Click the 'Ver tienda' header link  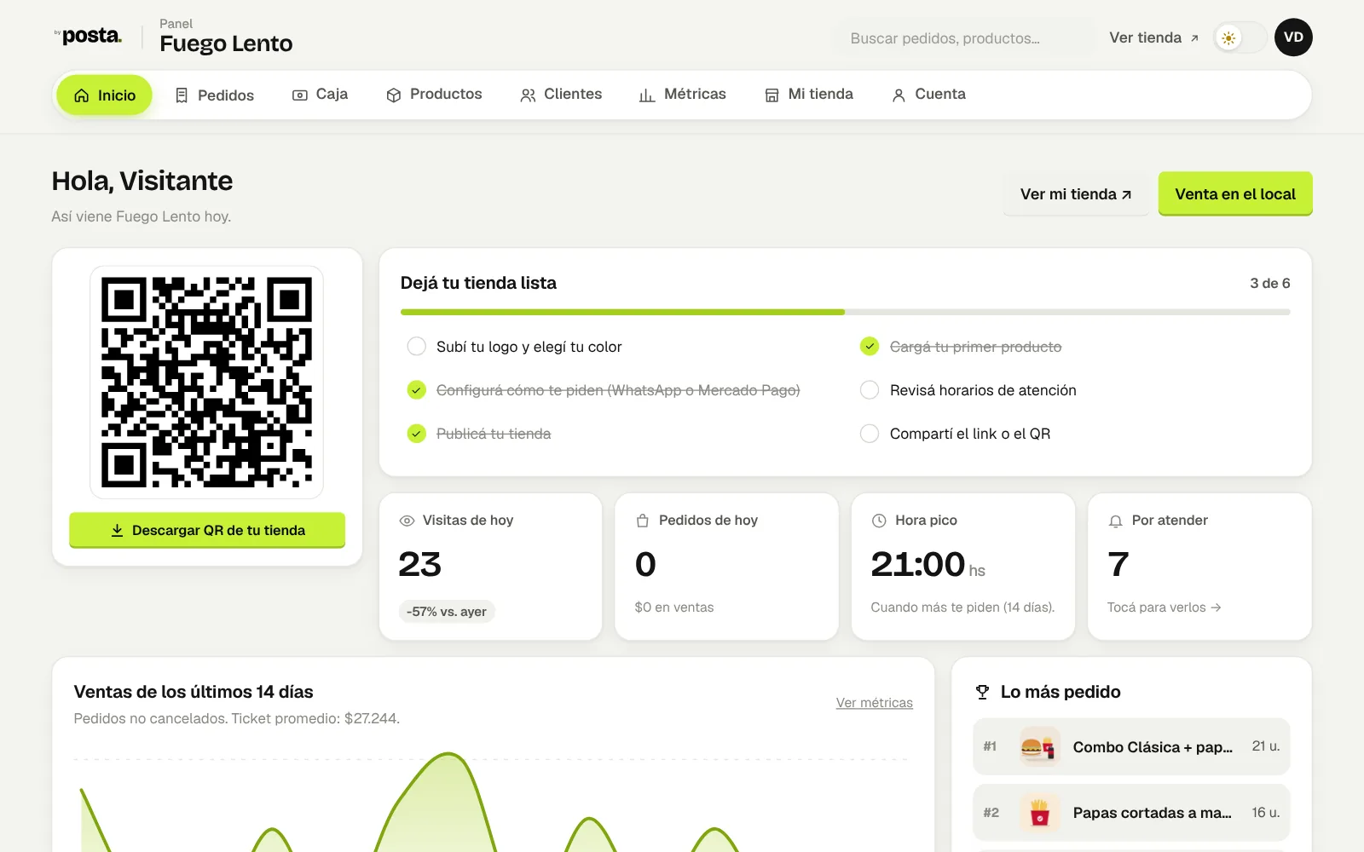tap(1153, 38)
